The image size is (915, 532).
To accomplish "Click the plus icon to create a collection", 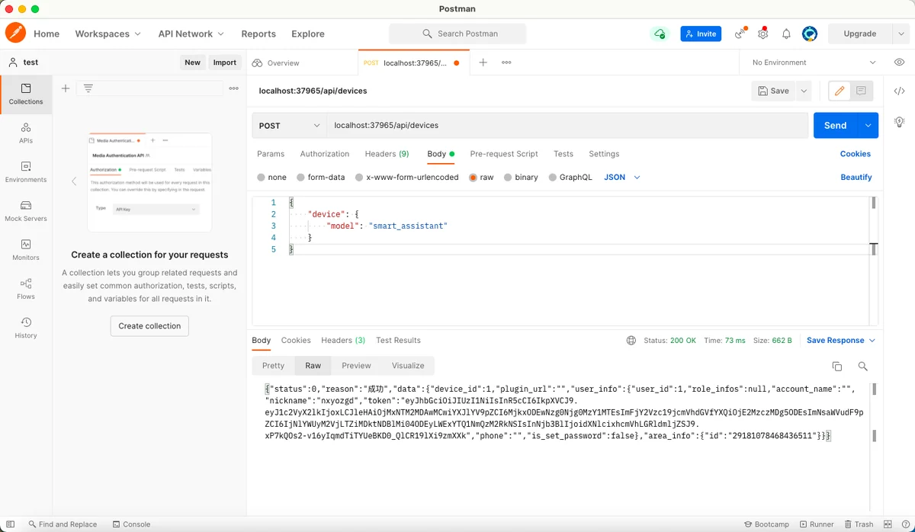I will pos(66,88).
